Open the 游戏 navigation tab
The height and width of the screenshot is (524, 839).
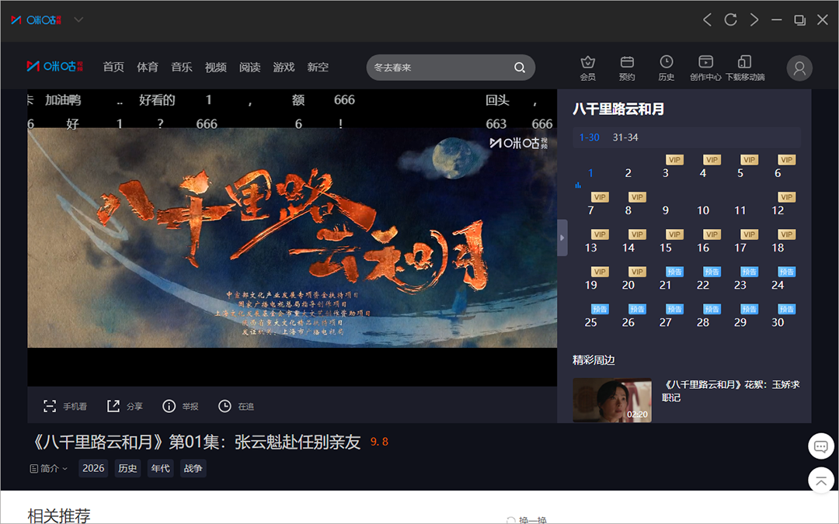pos(284,67)
